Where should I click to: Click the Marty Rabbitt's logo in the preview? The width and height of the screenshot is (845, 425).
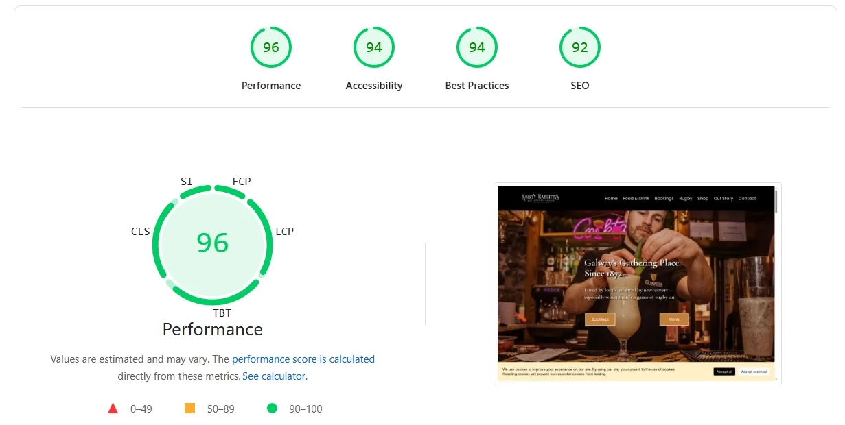click(541, 197)
